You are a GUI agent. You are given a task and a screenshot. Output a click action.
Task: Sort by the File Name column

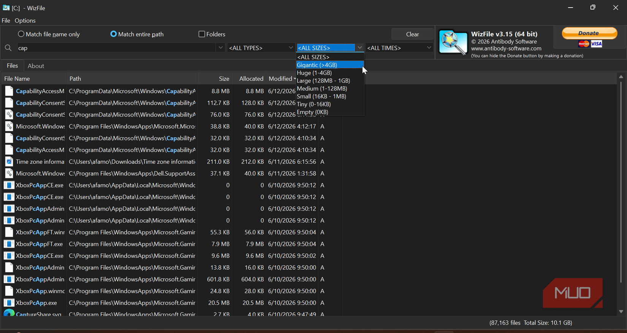pyautogui.click(x=34, y=79)
